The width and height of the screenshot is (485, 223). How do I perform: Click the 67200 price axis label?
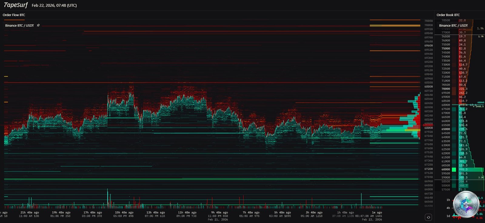pos(429,169)
